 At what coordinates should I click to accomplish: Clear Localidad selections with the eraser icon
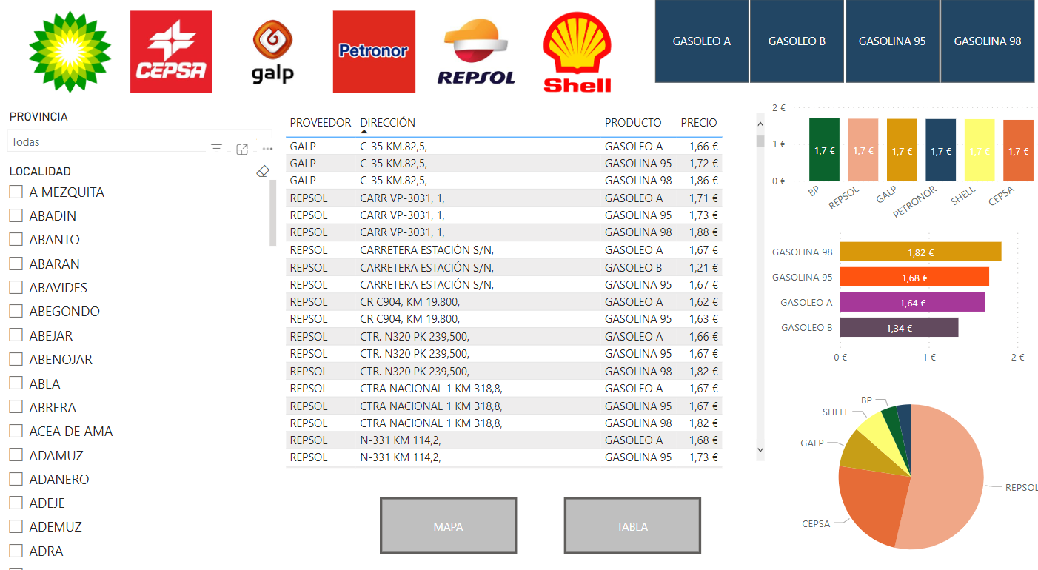point(263,171)
